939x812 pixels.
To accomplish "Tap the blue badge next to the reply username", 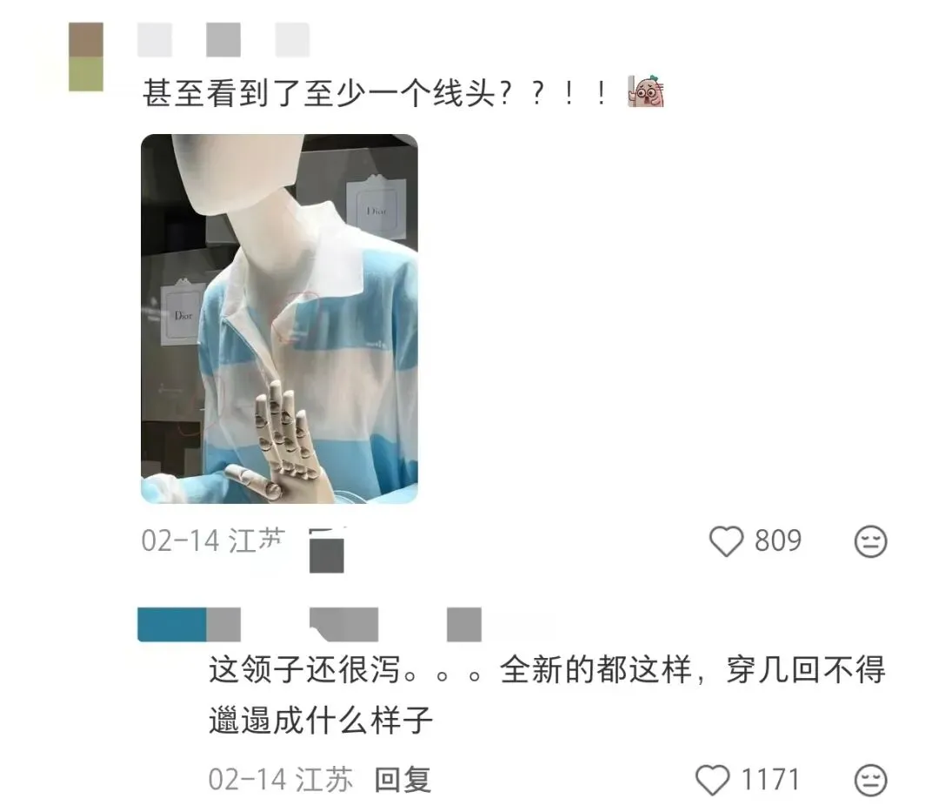I will pos(172,624).
